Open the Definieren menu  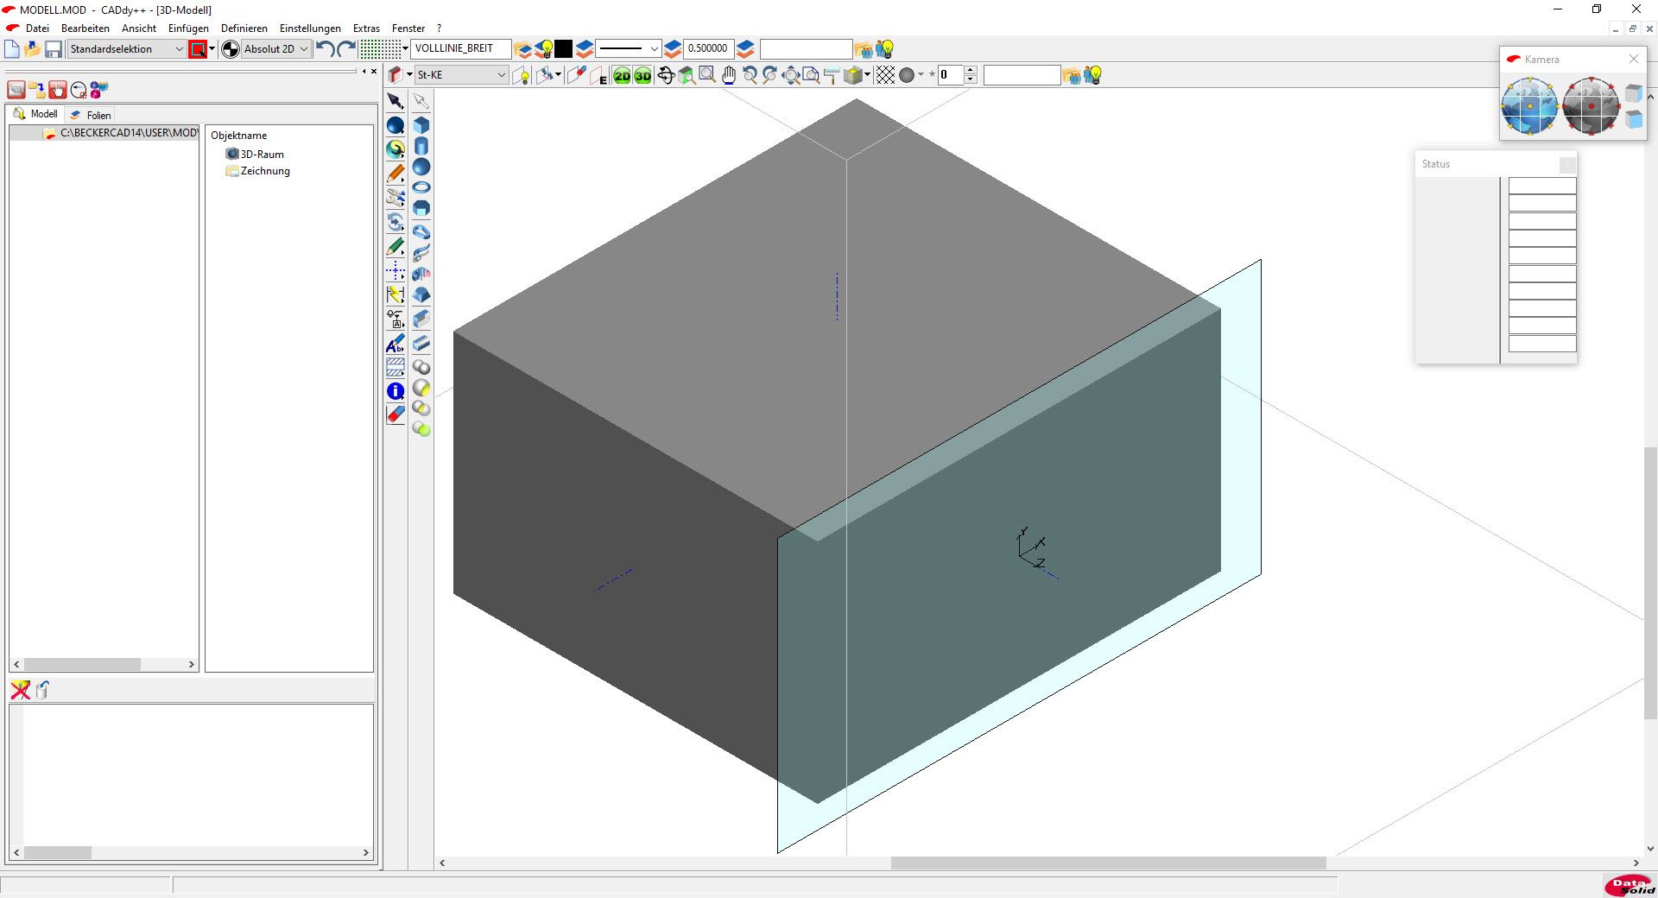point(244,28)
